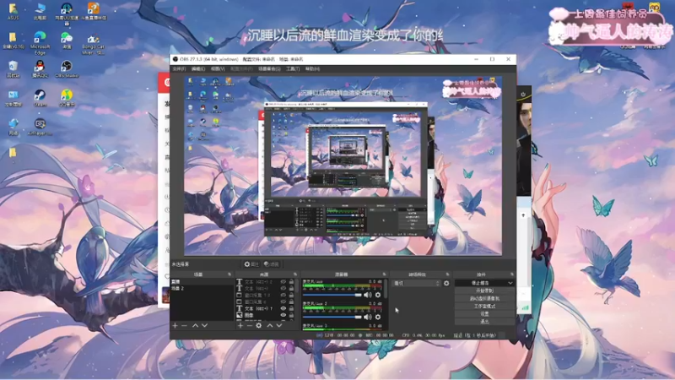Image resolution: width=675 pixels, height=380 pixels.
Task: Open the transition type combo box
Action: pos(417,283)
